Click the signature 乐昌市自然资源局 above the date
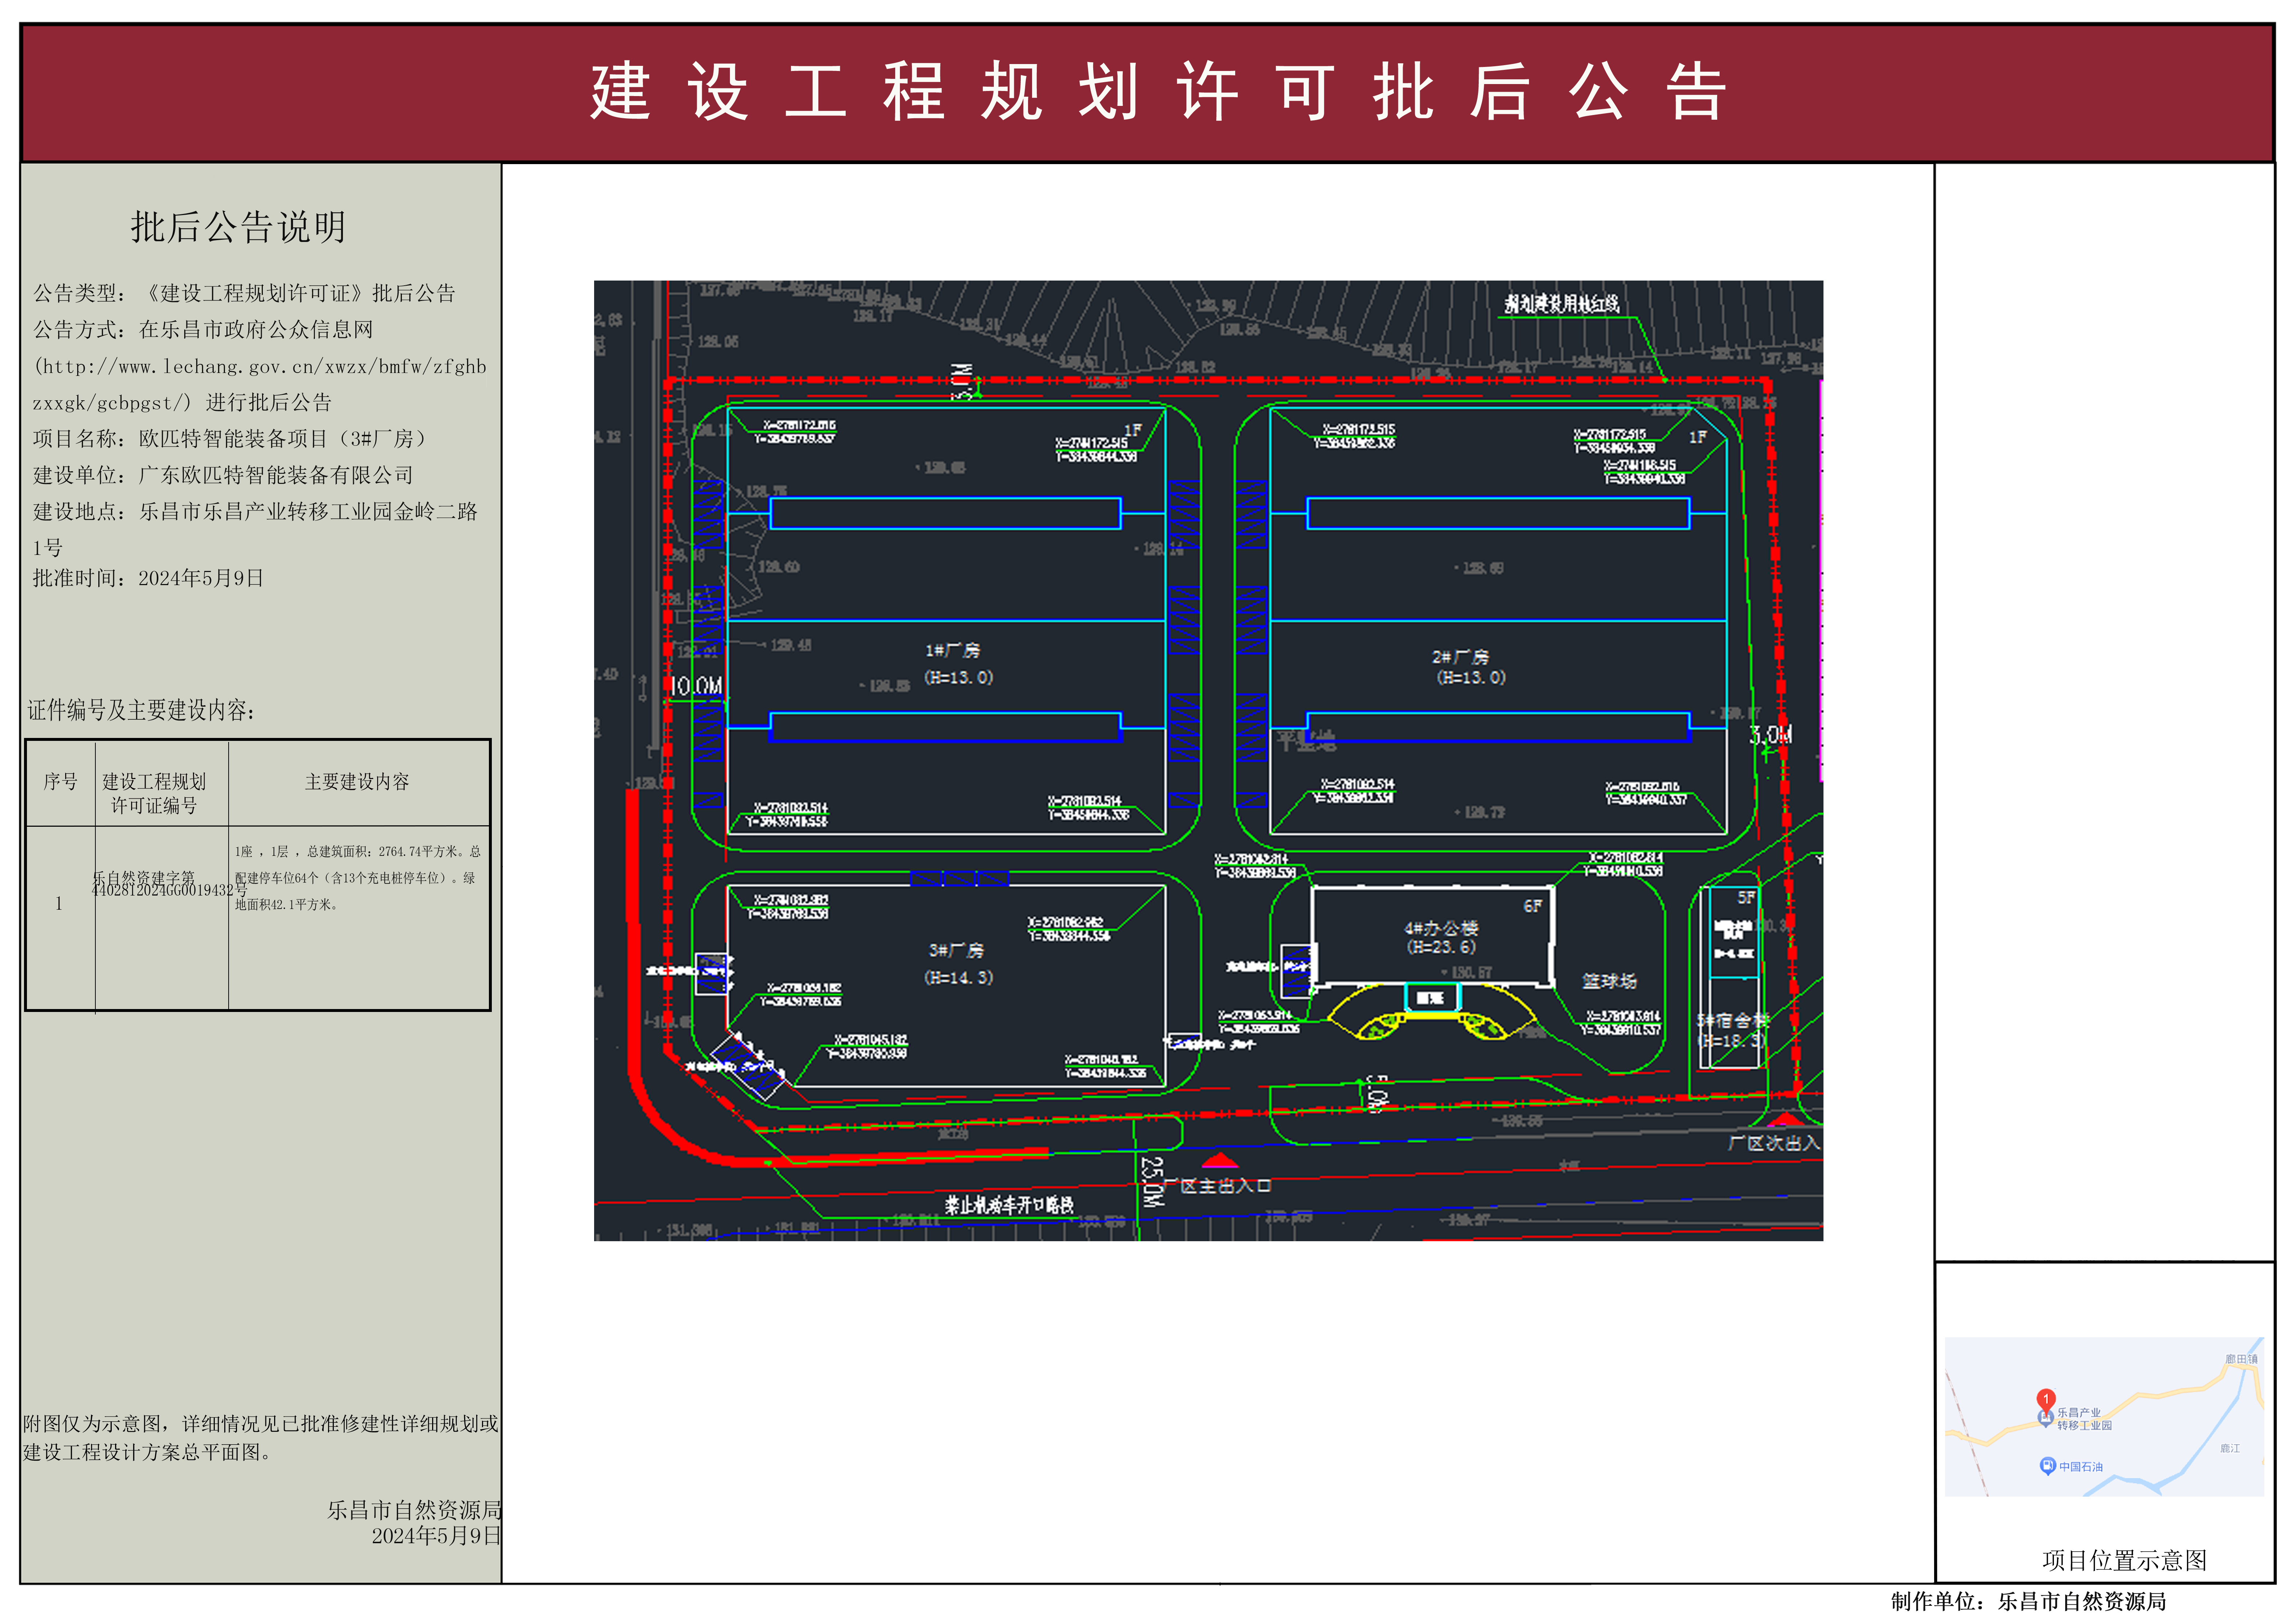The width and height of the screenshot is (2296, 1624). coord(414,1510)
